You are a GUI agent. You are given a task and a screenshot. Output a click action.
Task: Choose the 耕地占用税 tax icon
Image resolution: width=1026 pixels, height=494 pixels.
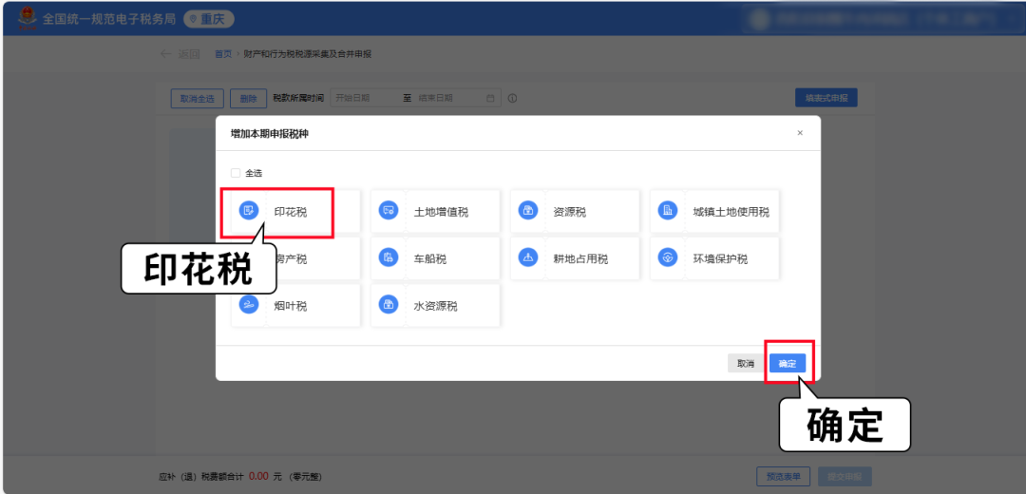[527, 257]
